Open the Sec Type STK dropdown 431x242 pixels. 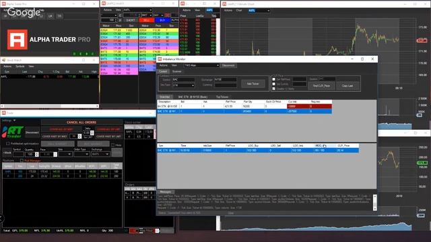click(x=184, y=85)
